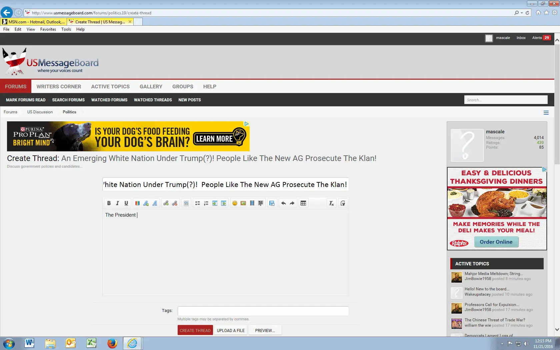Open the quick navigation menu icon
Image resolution: width=560 pixels, height=350 pixels.
point(546,113)
